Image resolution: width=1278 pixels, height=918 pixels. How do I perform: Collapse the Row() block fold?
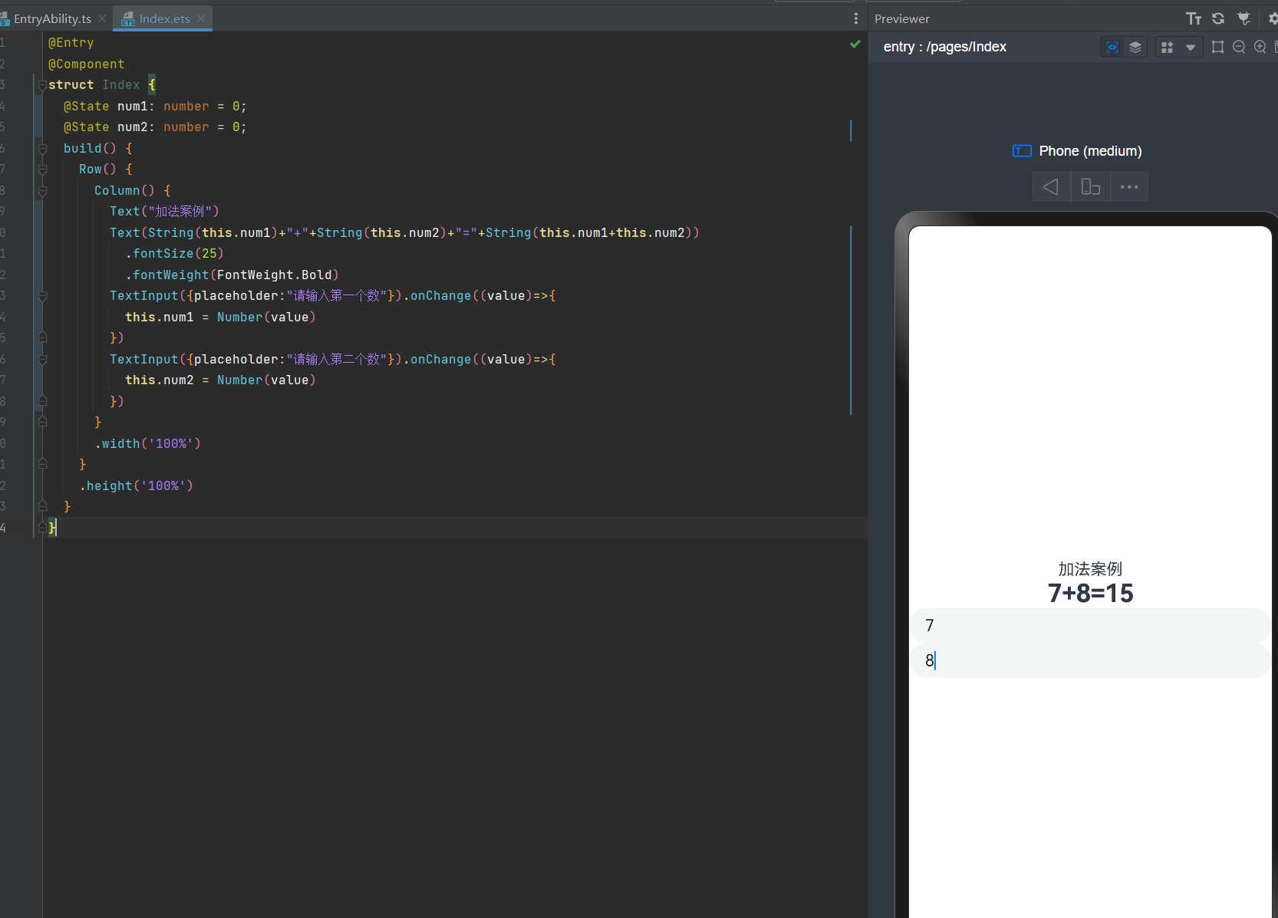(x=43, y=169)
